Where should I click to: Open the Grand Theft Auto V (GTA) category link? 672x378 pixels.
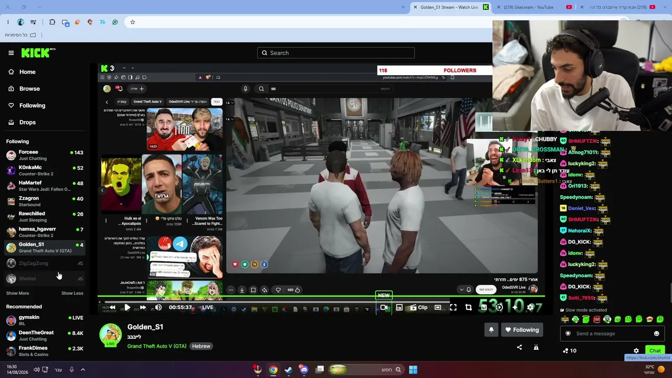click(156, 346)
